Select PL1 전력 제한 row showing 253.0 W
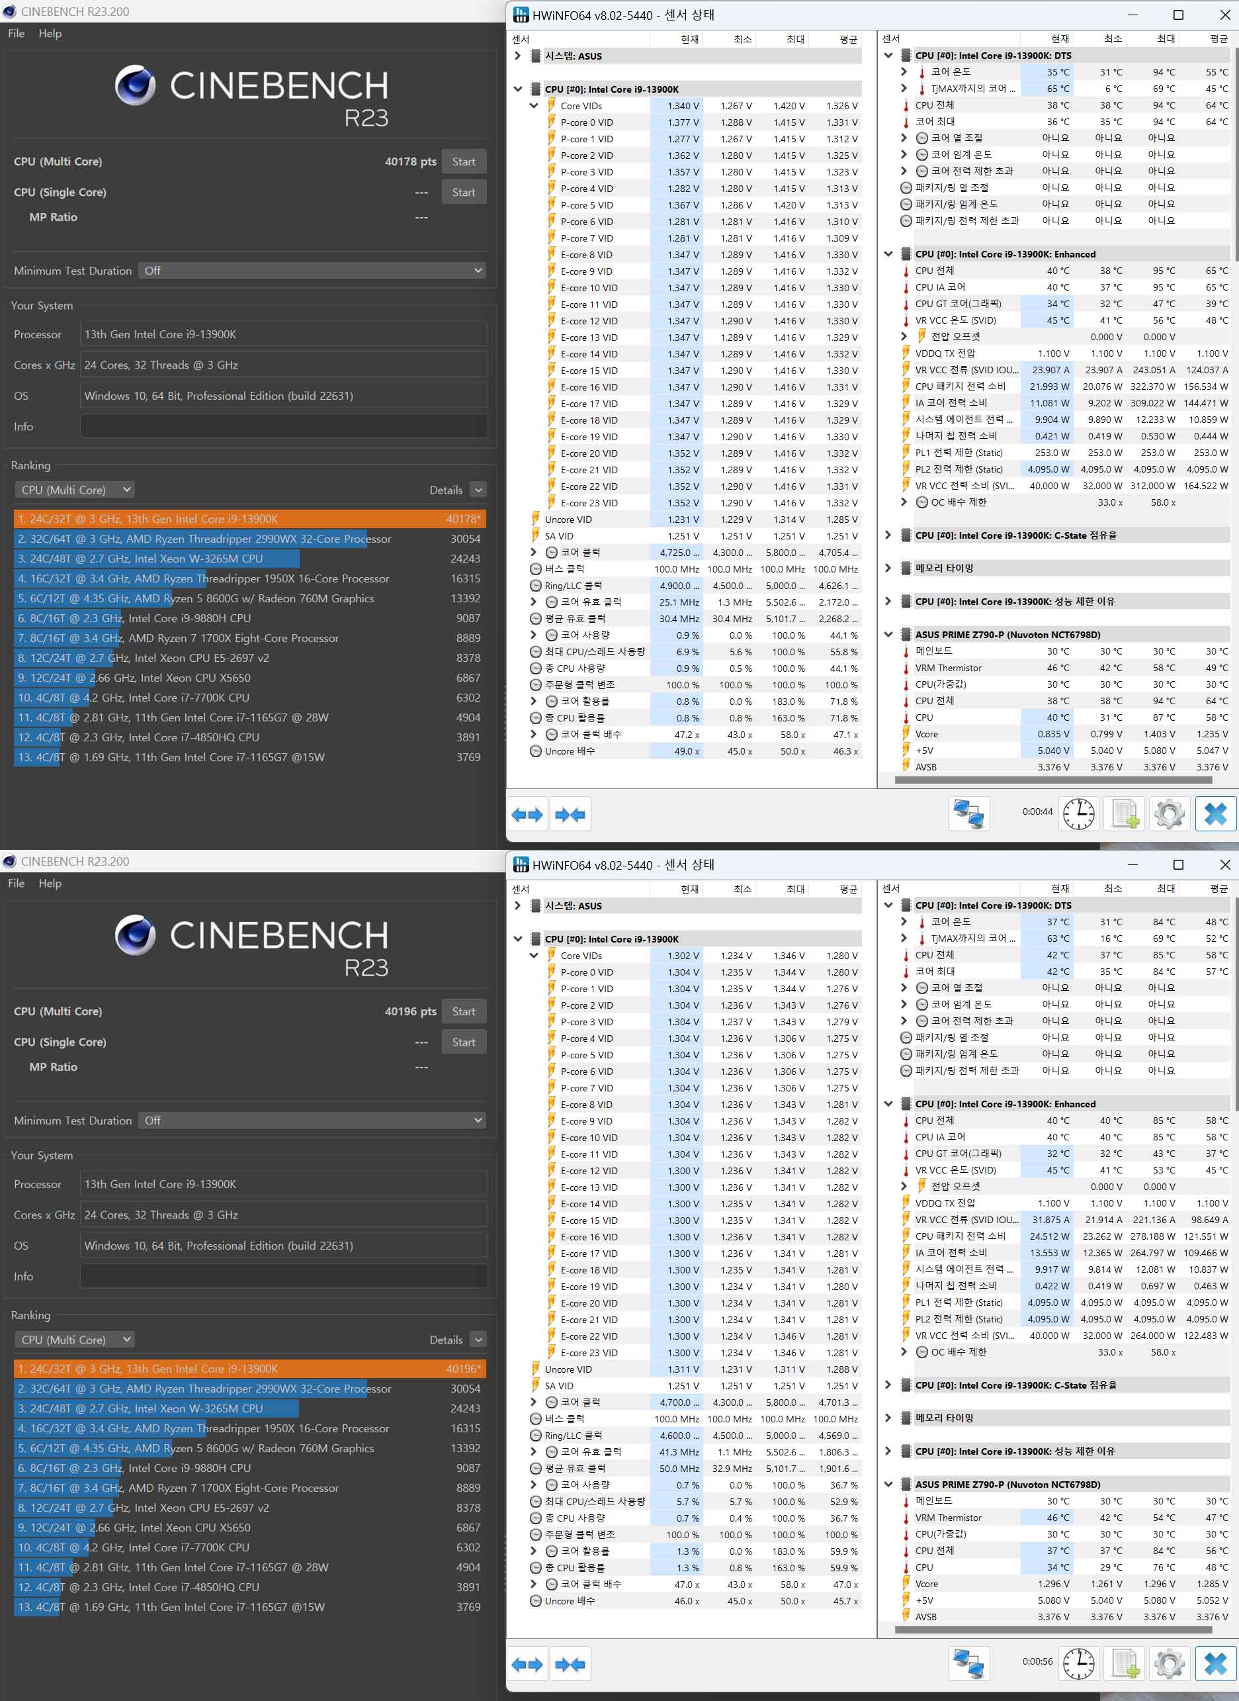The height and width of the screenshot is (1701, 1239). [1065, 453]
